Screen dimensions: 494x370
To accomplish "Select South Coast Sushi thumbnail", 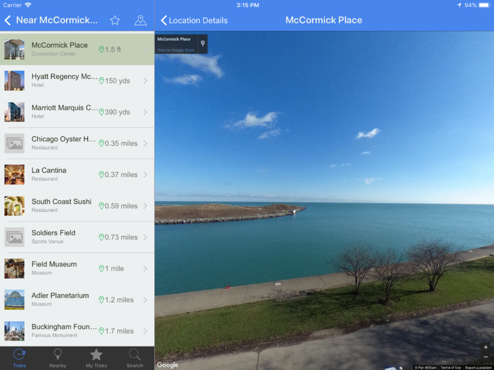I will tap(14, 206).
